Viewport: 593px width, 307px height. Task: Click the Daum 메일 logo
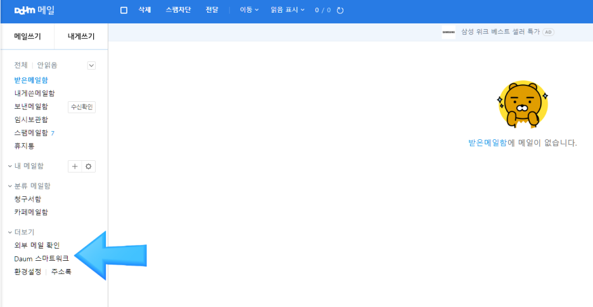click(x=34, y=10)
